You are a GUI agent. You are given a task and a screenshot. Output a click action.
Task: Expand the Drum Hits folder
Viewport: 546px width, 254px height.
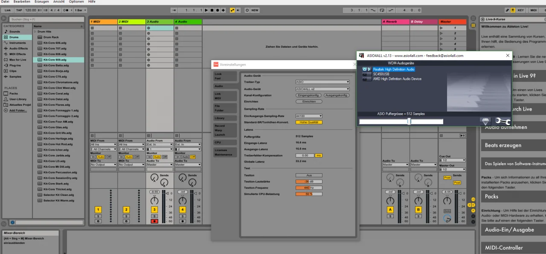click(x=35, y=32)
